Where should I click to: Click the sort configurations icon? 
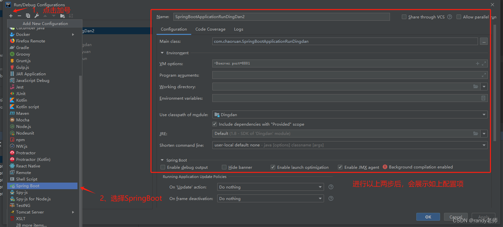tap(71, 16)
